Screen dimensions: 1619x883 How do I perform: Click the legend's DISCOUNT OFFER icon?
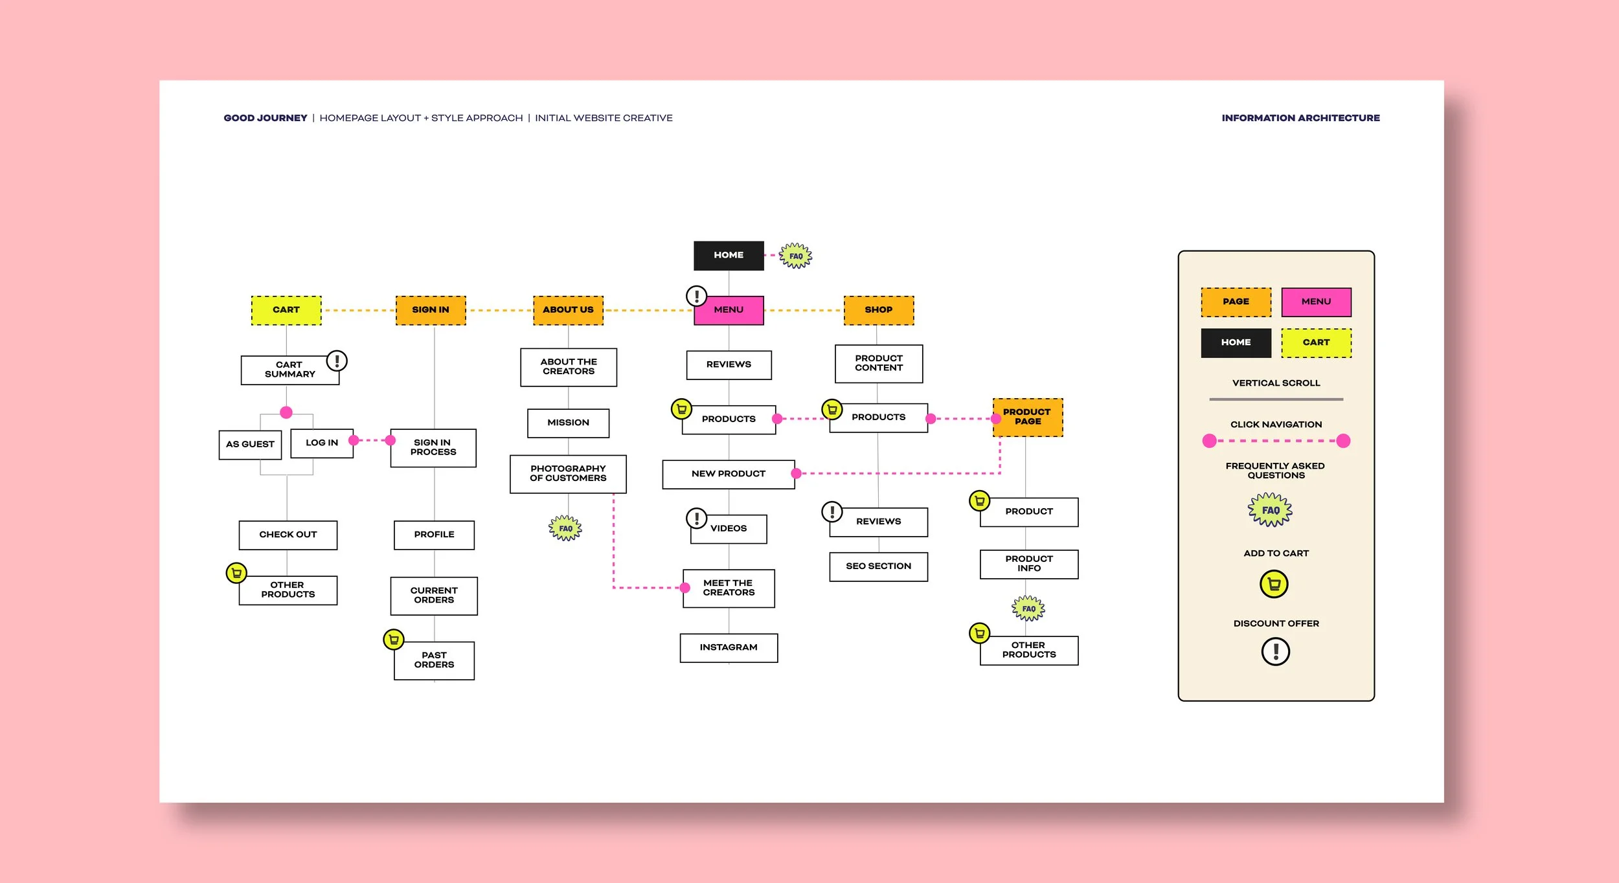click(1275, 651)
